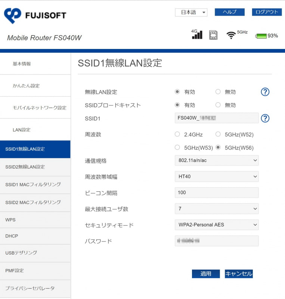
Task: Open help icon next to SSID1 field
Action: tap(265, 118)
